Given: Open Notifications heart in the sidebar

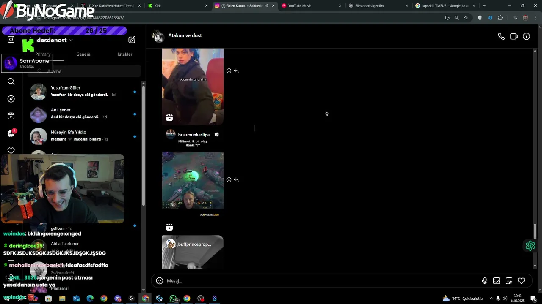Looking at the screenshot, I should click(x=11, y=150).
